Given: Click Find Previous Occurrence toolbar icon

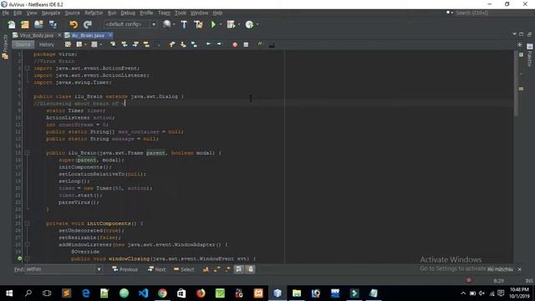Looking at the screenshot, I should (125, 44).
